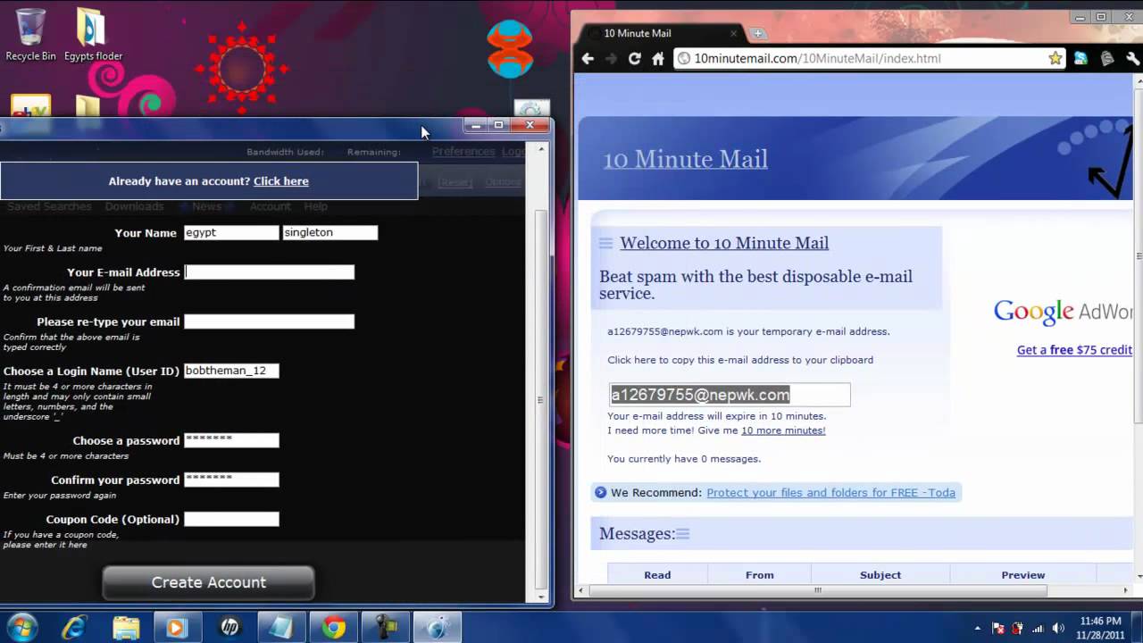Click the notepad-like taskbar icon

pos(281,627)
